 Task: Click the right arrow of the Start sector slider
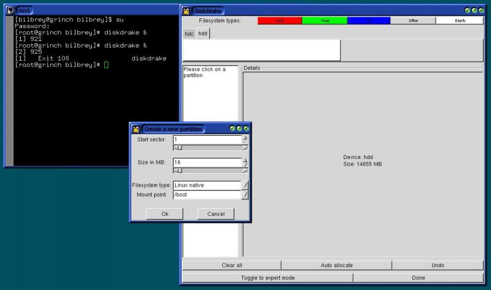245,147
